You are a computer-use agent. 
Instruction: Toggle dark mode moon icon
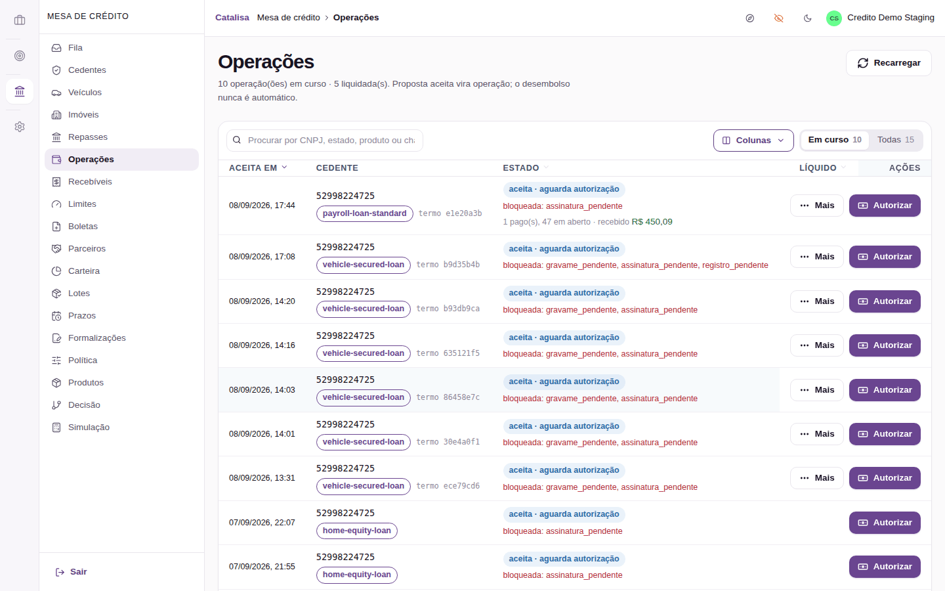click(x=808, y=18)
